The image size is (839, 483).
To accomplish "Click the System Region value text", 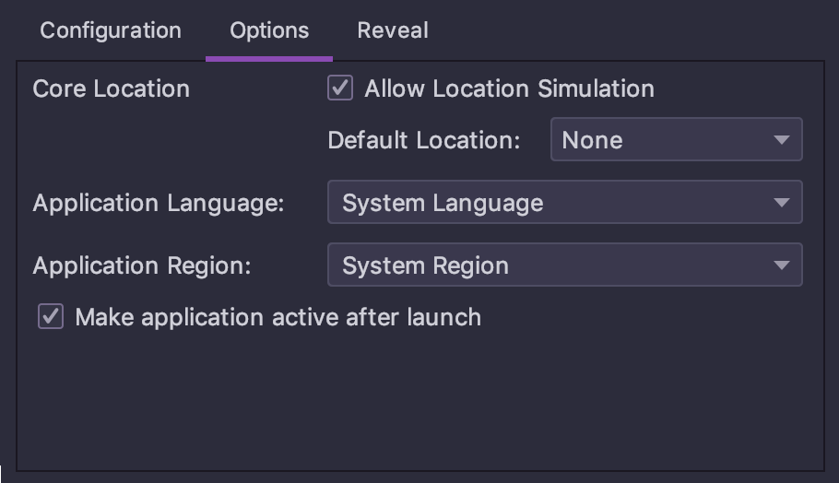I will [x=425, y=265].
